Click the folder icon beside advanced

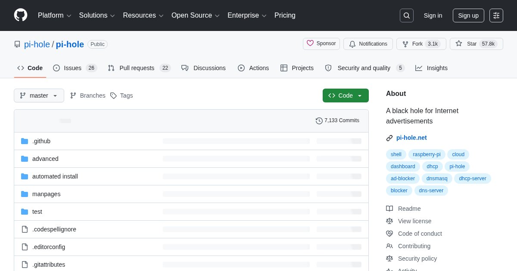click(25, 159)
